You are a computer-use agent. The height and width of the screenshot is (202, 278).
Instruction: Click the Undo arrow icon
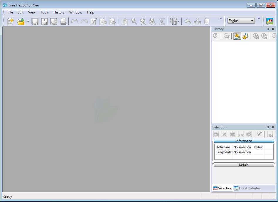click(75, 21)
